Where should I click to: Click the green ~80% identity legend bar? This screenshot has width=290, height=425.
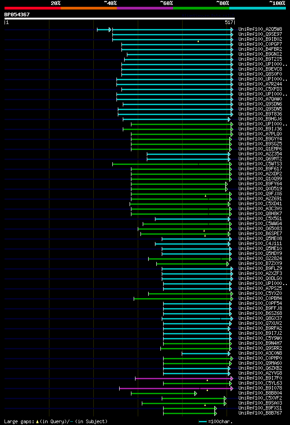click(201, 8)
